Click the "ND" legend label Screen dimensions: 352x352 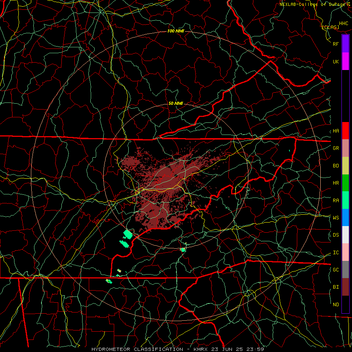[336, 305]
